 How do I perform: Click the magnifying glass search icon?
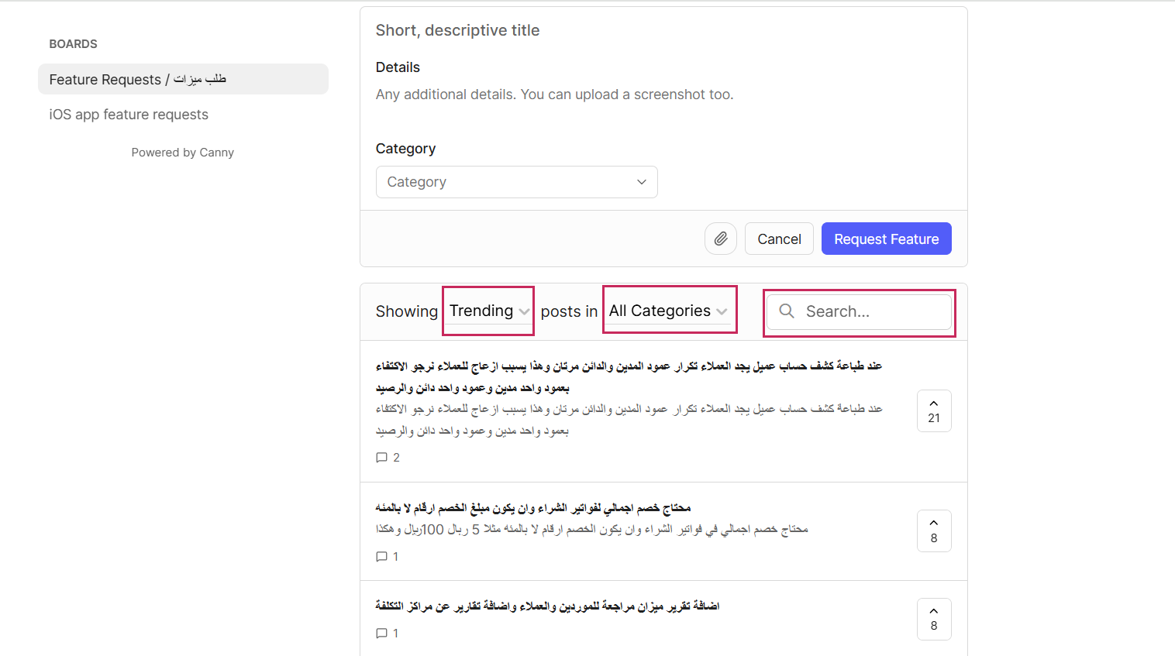pyautogui.click(x=786, y=311)
